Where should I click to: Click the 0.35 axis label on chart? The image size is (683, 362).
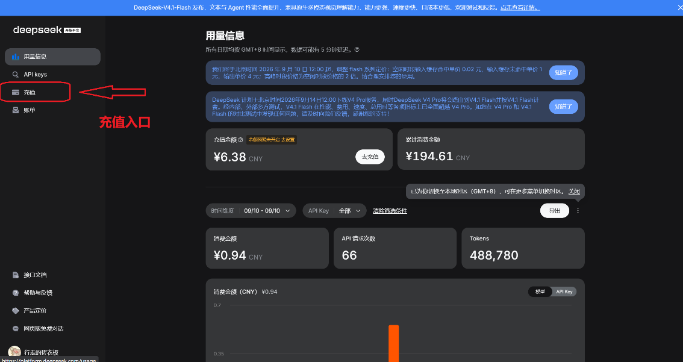click(x=217, y=354)
